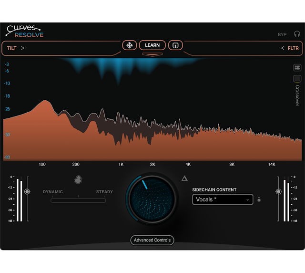Click the Curves Resolve logo
Viewport: 305px width, 273px height.
tap(24, 31)
